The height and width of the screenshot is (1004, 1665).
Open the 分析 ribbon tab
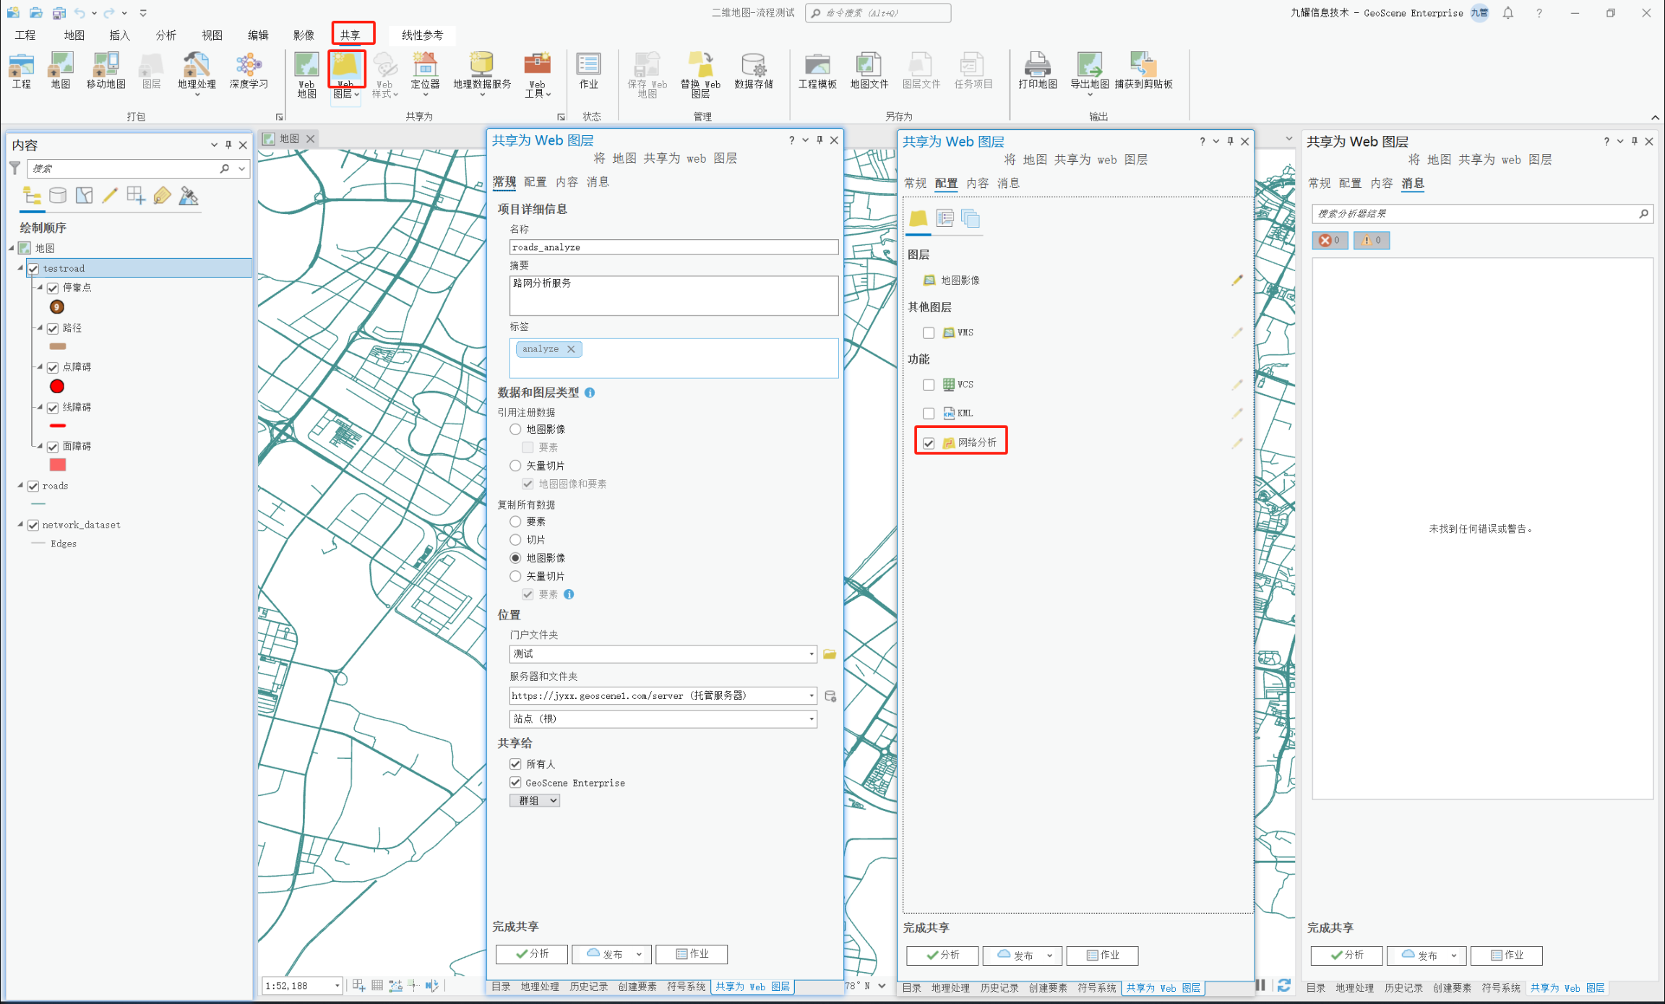pyautogui.click(x=165, y=35)
